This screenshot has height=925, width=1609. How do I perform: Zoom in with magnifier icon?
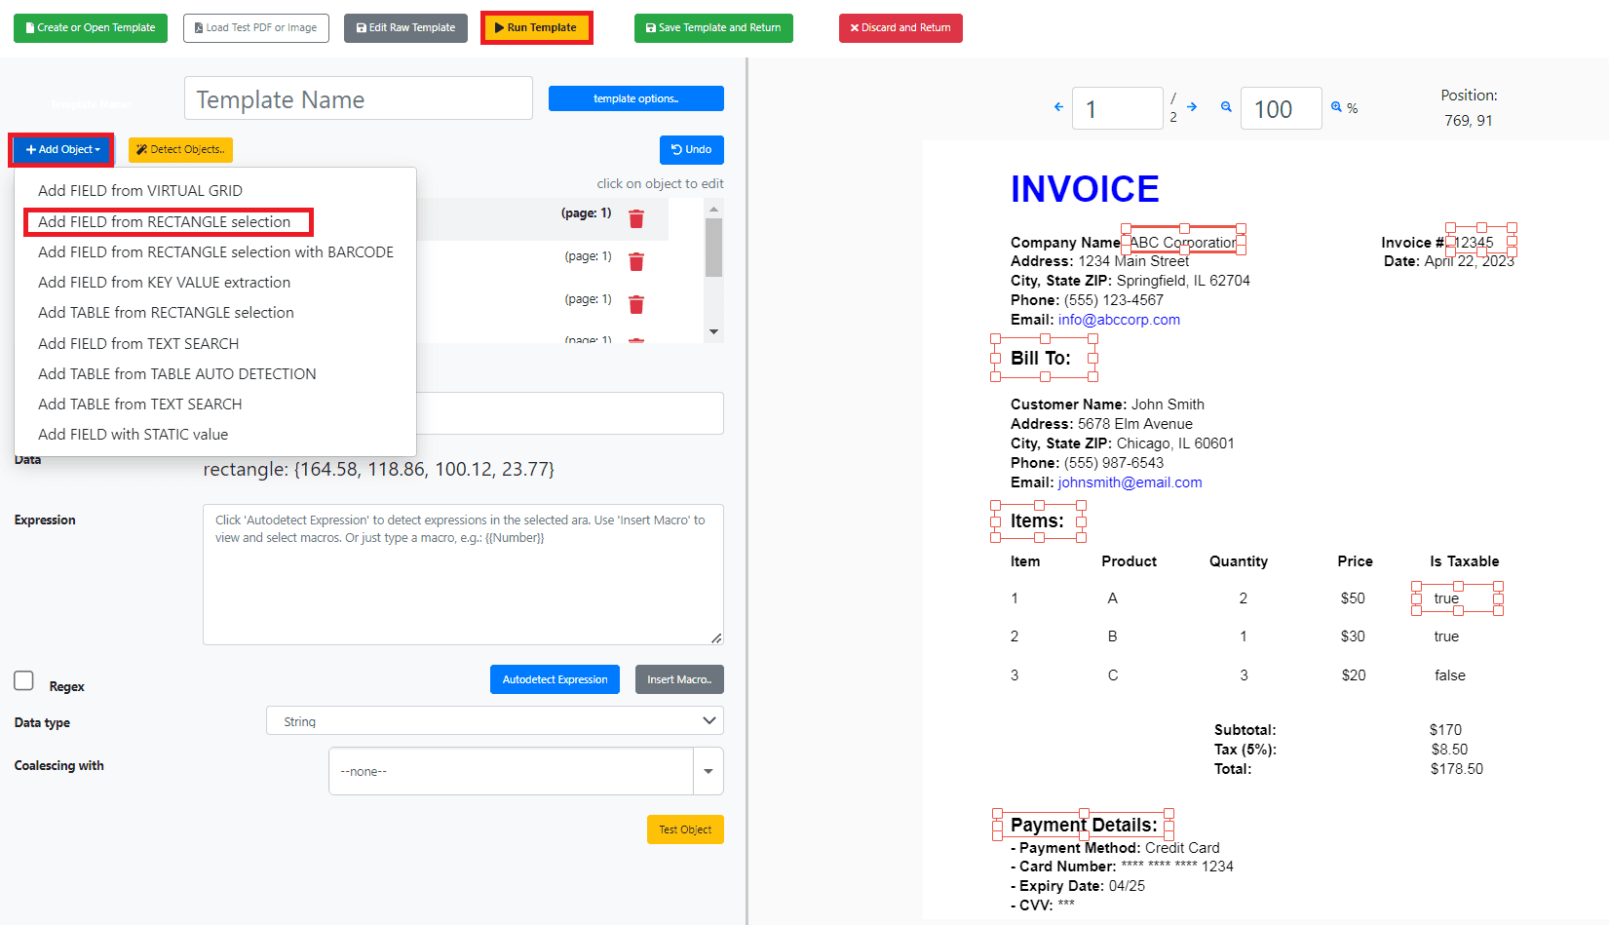pos(1336,107)
